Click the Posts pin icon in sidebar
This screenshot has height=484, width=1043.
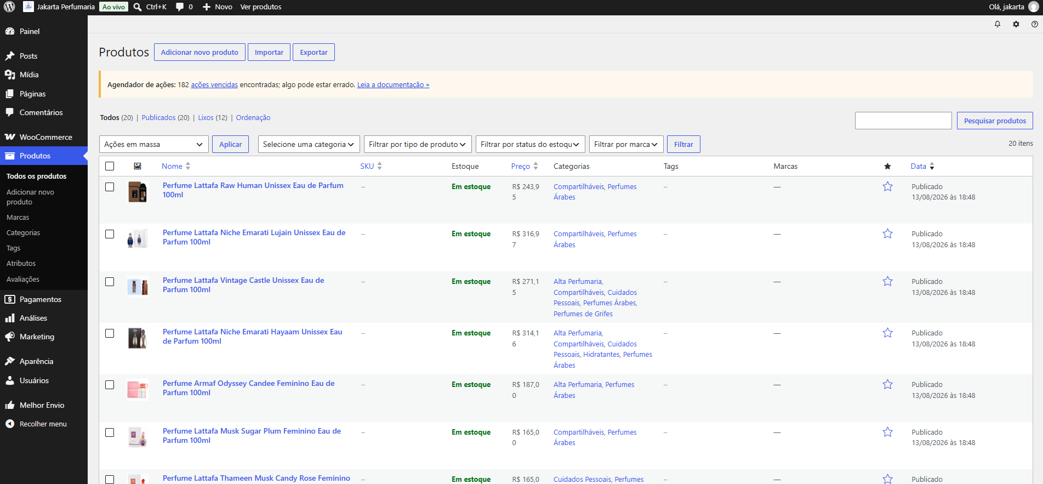click(10, 56)
